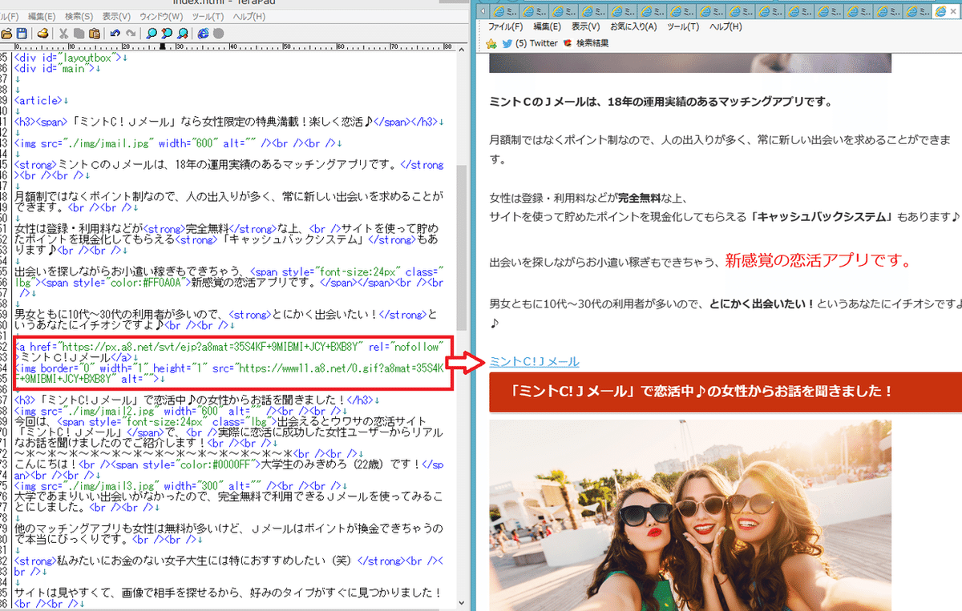Image resolution: width=962 pixels, height=611 pixels.
Task: Click the img border="0" tracking pixel code line
Action: pyautogui.click(x=229, y=372)
